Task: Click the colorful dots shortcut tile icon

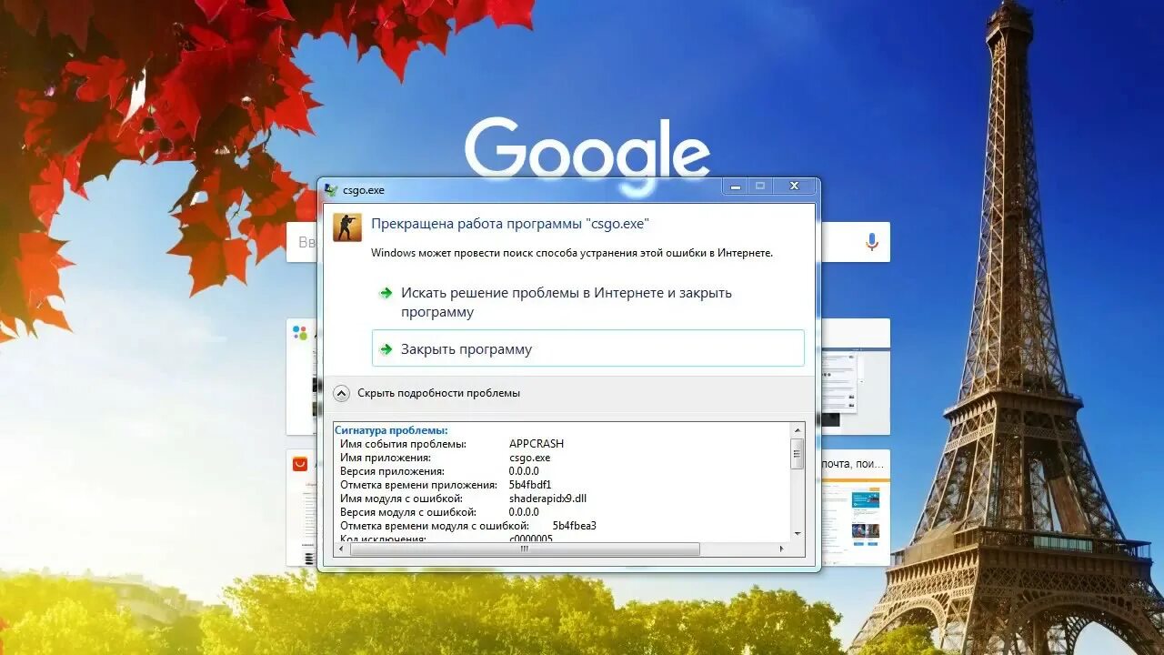Action: pos(300,333)
